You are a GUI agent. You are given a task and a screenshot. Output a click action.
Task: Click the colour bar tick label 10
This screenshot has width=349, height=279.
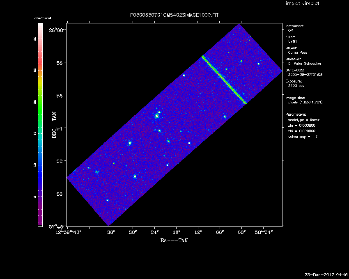[35, 165]
